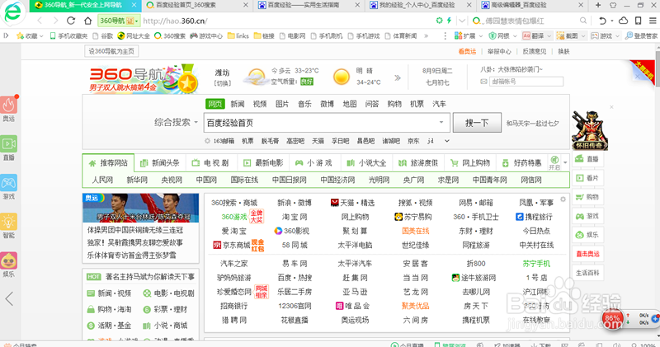The image size is (660, 347).
Task: Open the 淘宝网 link
Action: [295, 217]
